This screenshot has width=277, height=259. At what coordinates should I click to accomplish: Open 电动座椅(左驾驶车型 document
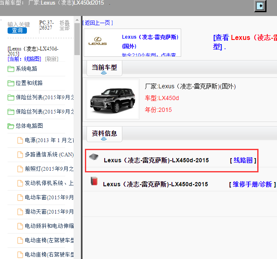49,240
